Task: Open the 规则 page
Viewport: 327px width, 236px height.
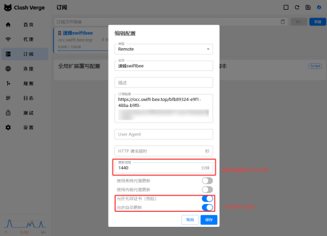Action: [x=25, y=83]
